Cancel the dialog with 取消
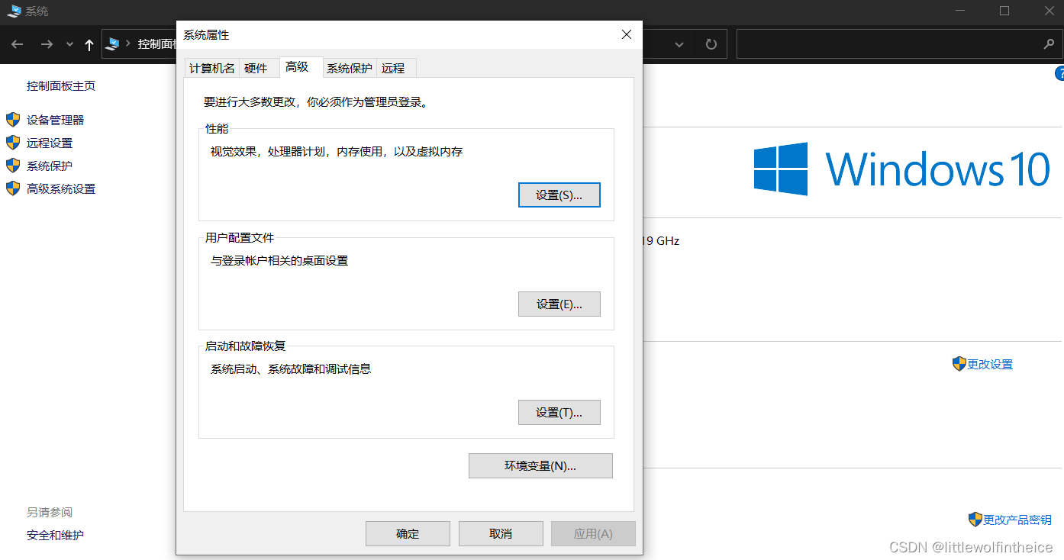The width and height of the screenshot is (1064, 560). (x=501, y=533)
